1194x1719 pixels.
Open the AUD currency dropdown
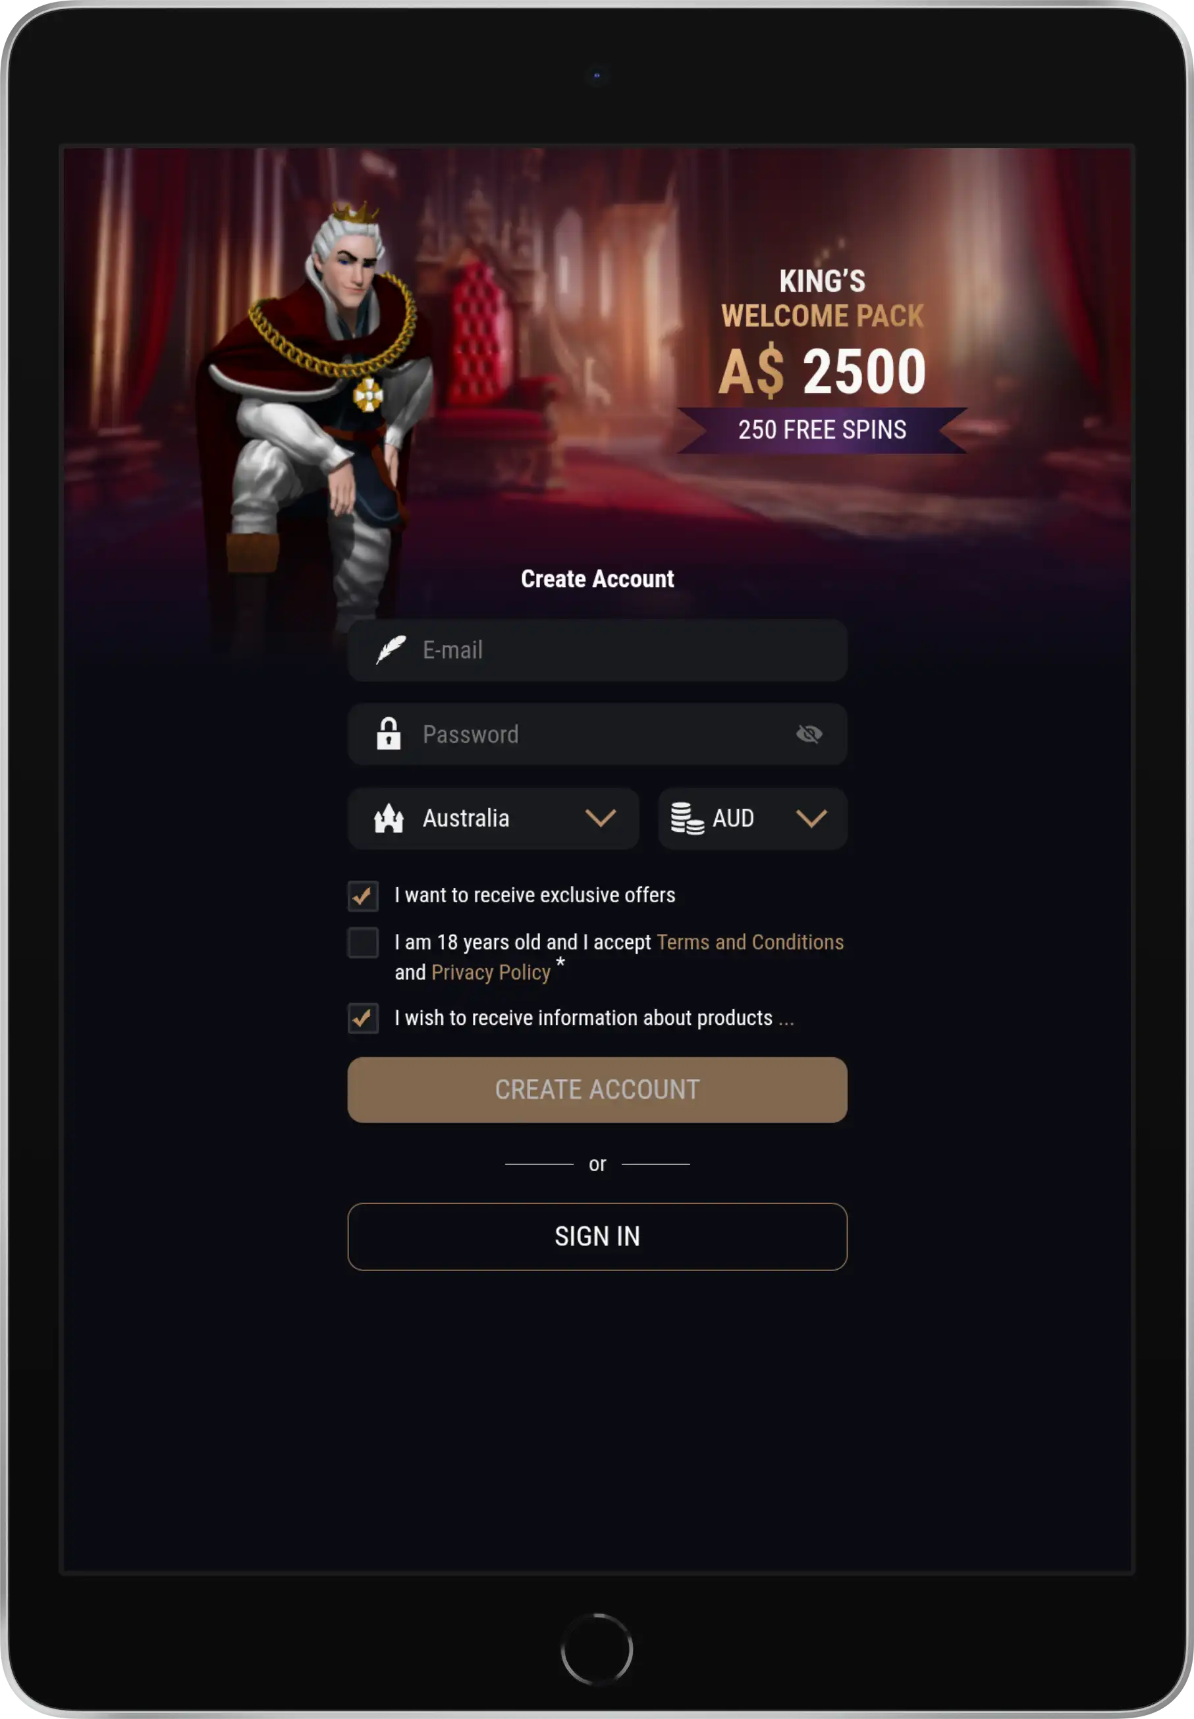coord(753,819)
